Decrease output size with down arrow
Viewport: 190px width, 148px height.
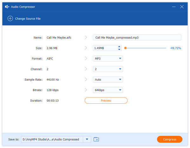pyautogui.click(x=119, y=49)
